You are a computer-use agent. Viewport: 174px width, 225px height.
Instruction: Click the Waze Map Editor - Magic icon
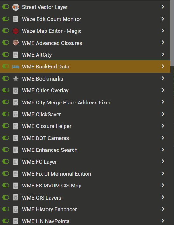[x=16, y=31]
